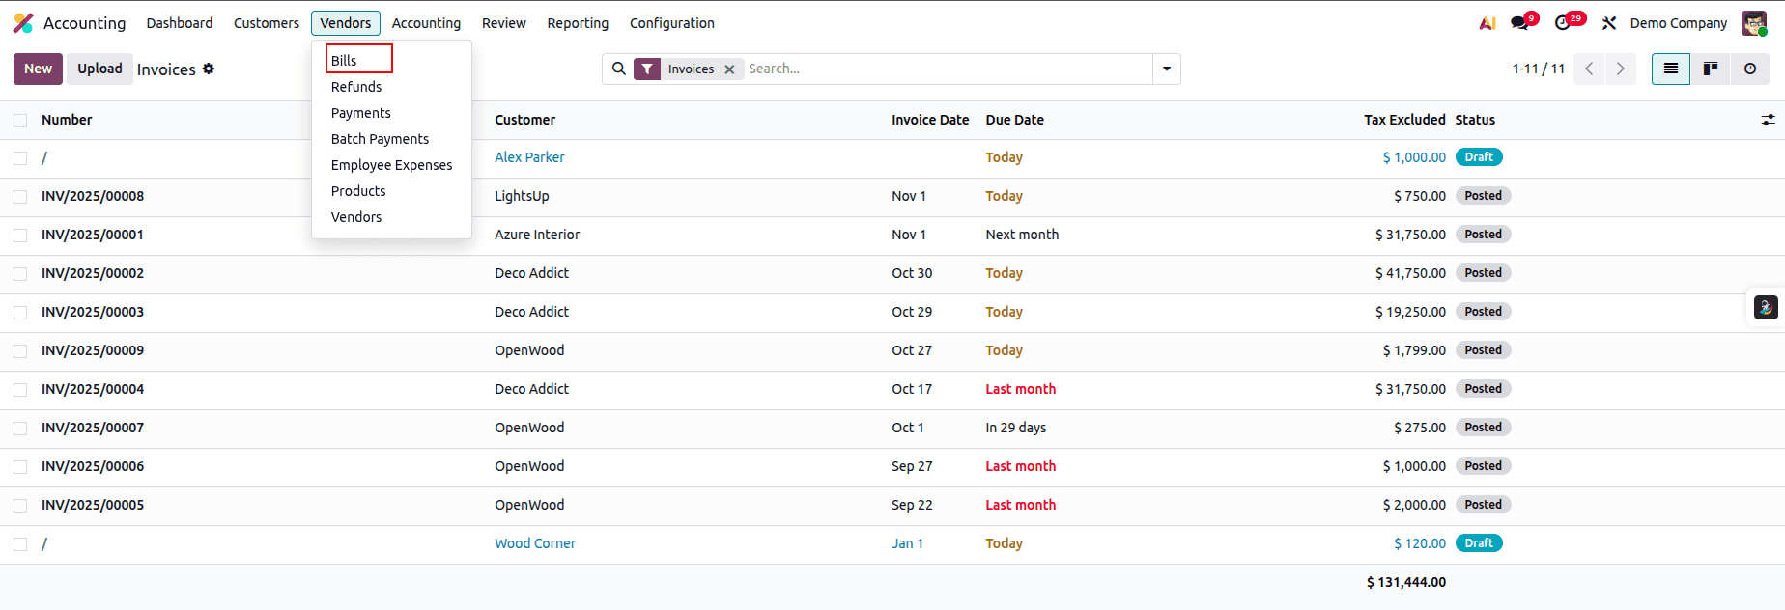Switch to activity view
Screen dimensions: 1785x610
[1750, 69]
